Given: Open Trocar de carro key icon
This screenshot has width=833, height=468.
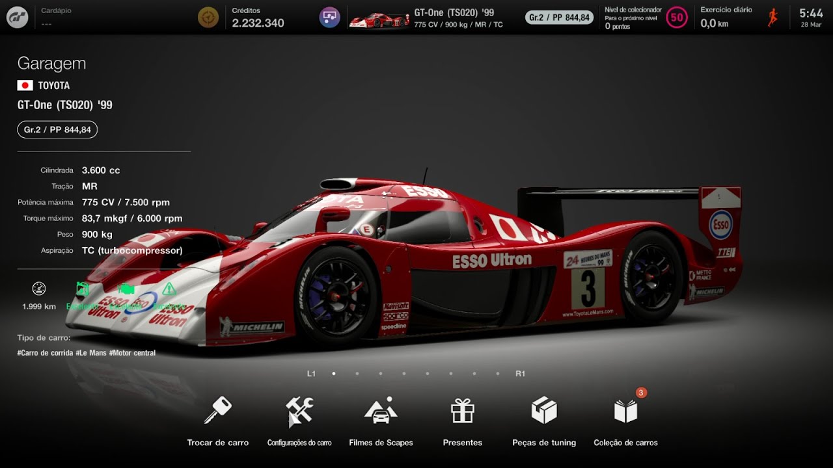Looking at the screenshot, I should [217, 410].
